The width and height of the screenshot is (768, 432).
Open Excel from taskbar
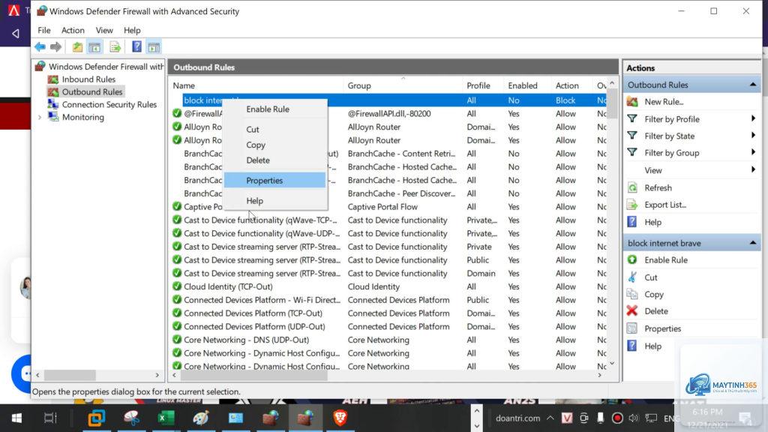pyautogui.click(x=166, y=418)
